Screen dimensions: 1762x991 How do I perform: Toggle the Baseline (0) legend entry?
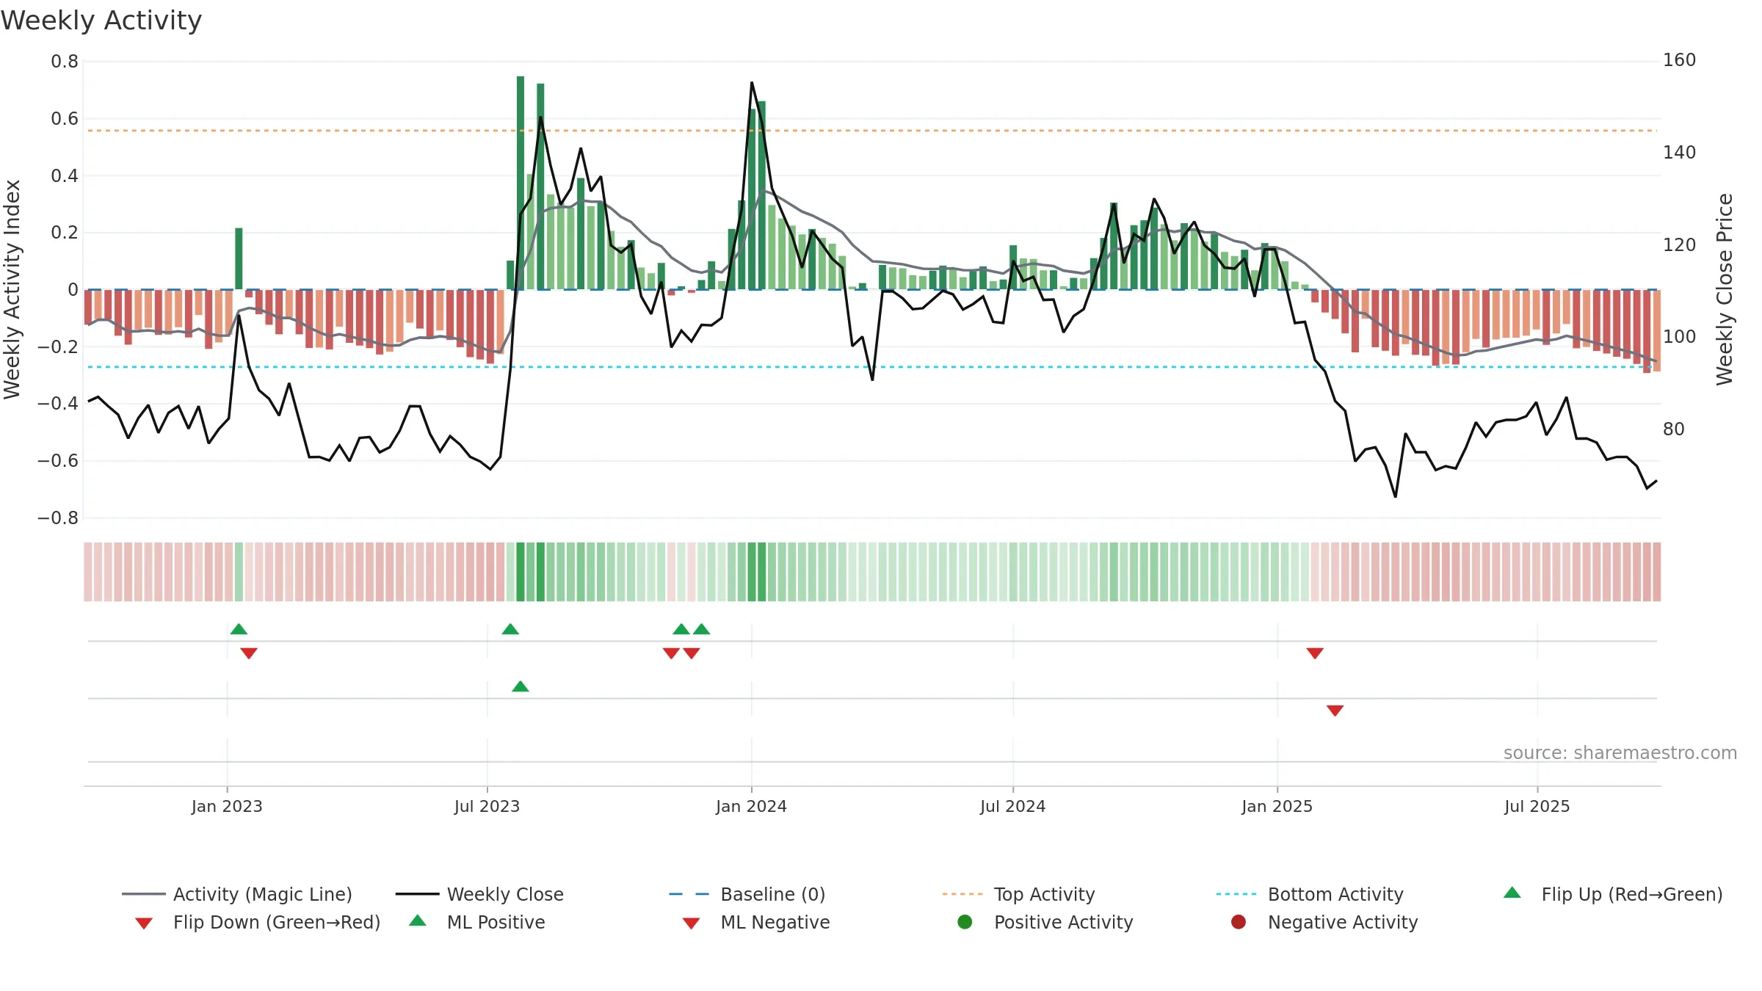pos(747,894)
